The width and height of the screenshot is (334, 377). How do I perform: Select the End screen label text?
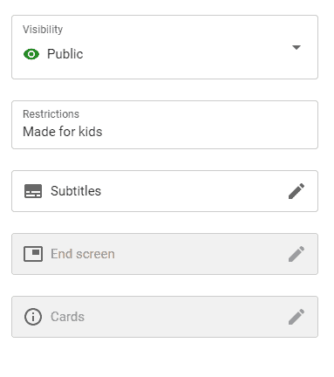(x=83, y=254)
